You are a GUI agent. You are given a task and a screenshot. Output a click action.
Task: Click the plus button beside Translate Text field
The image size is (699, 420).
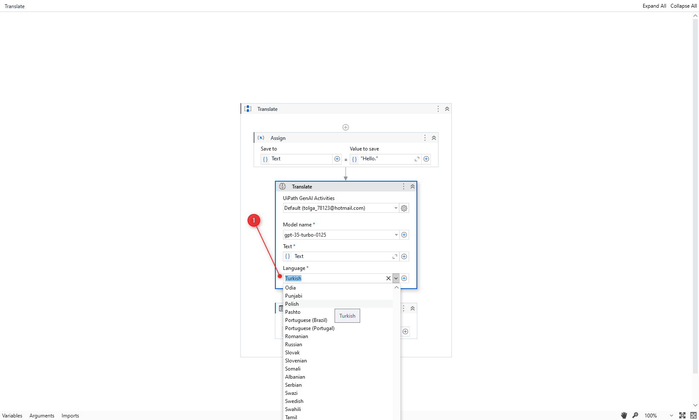[404, 256]
